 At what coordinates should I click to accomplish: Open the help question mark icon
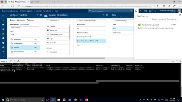pyautogui.click(x=155, y=11)
